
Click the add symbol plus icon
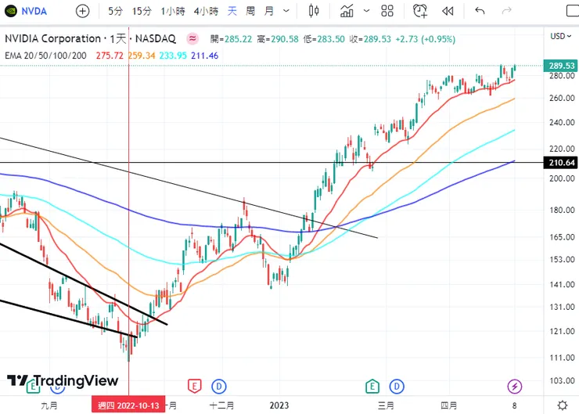(x=82, y=11)
